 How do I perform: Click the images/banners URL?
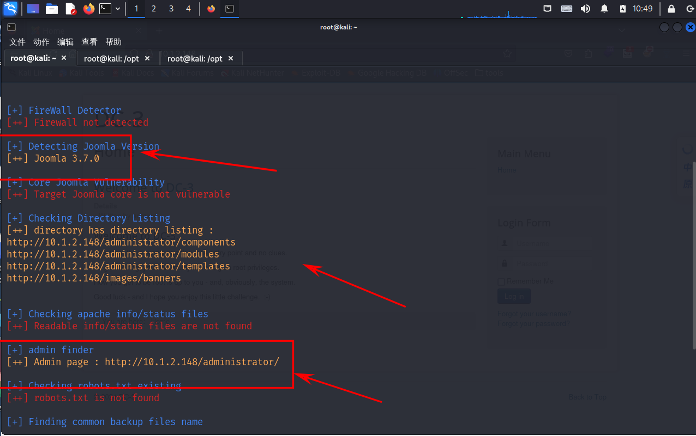coord(94,278)
